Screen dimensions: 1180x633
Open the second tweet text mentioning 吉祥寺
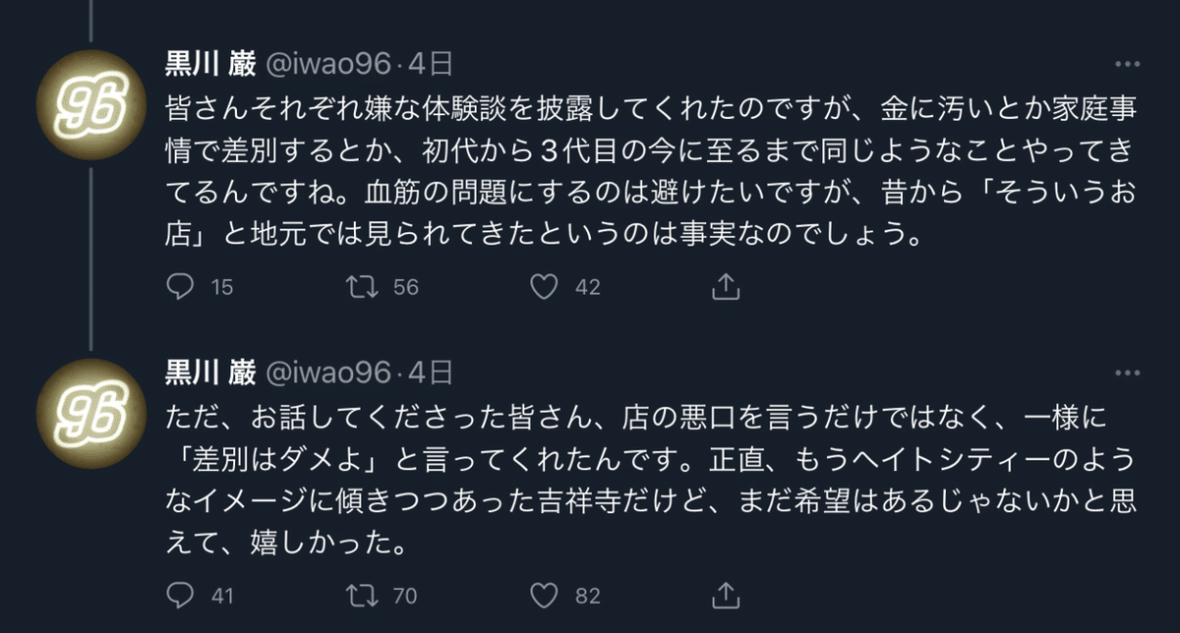(x=649, y=479)
